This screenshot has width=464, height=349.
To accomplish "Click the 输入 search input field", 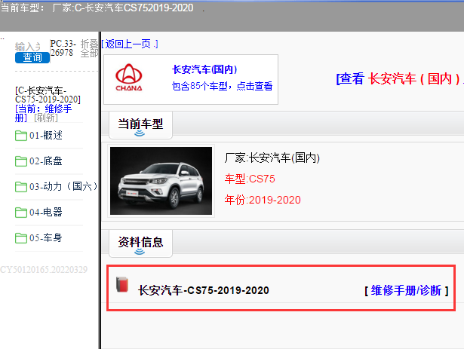I will (x=28, y=47).
